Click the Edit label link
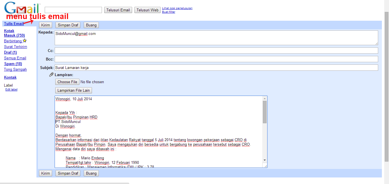 pos(11,89)
